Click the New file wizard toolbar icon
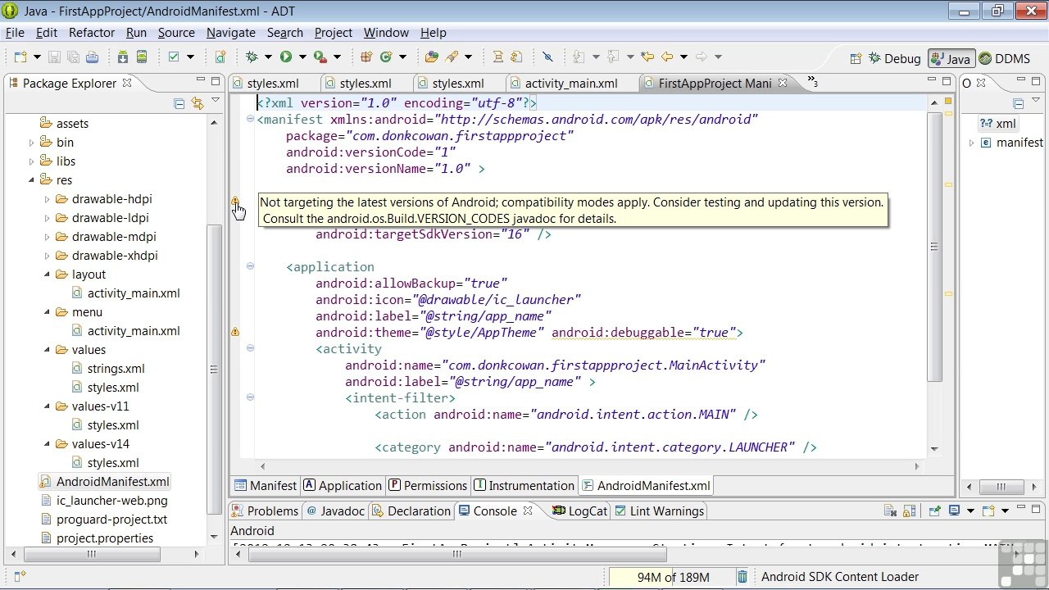 20,57
